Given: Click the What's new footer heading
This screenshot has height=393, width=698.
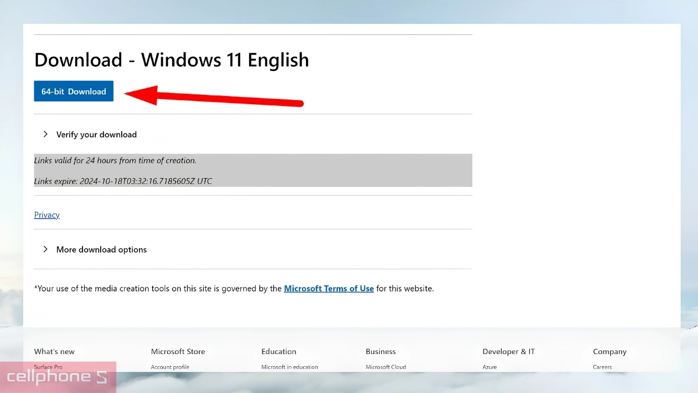Looking at the screenshot, I should point(55,352).
